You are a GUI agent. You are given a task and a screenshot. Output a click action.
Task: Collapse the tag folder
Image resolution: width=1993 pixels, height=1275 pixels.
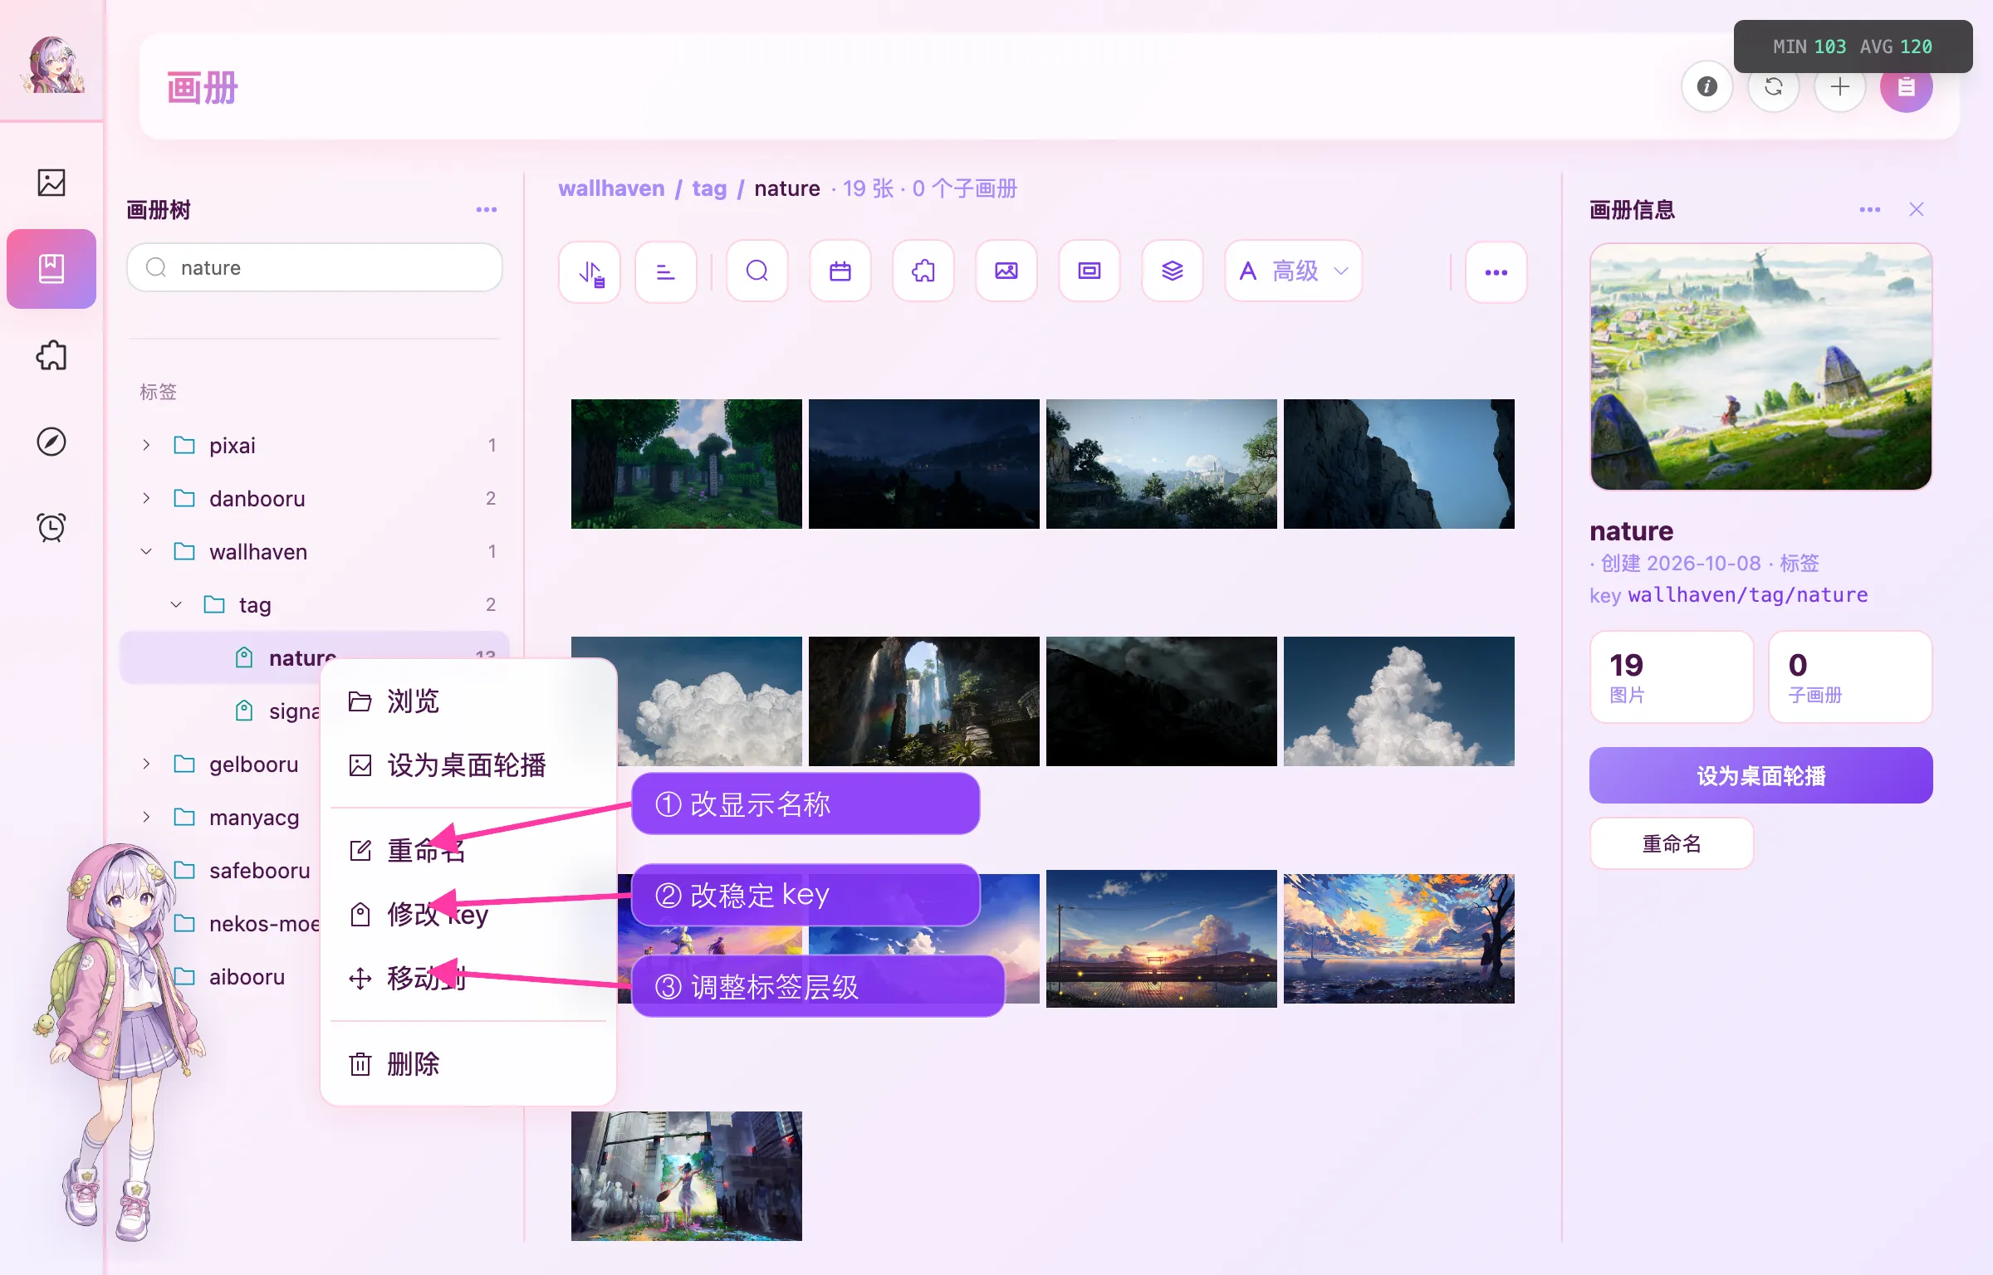(176, 604)
